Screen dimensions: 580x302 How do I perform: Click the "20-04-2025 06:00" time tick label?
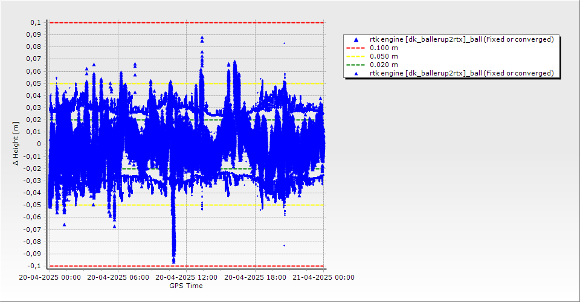[x=118, y=277]
